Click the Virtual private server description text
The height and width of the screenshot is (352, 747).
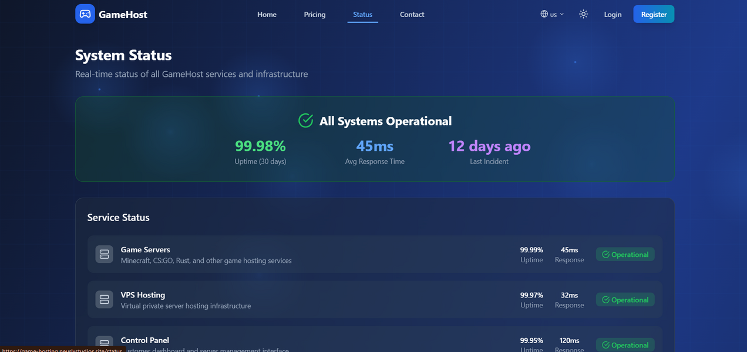click(x=186, y=306)
